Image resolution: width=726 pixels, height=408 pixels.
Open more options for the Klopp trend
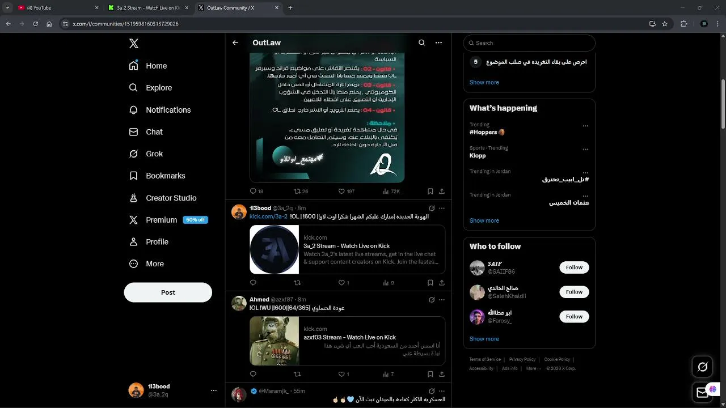pos(585,150)
